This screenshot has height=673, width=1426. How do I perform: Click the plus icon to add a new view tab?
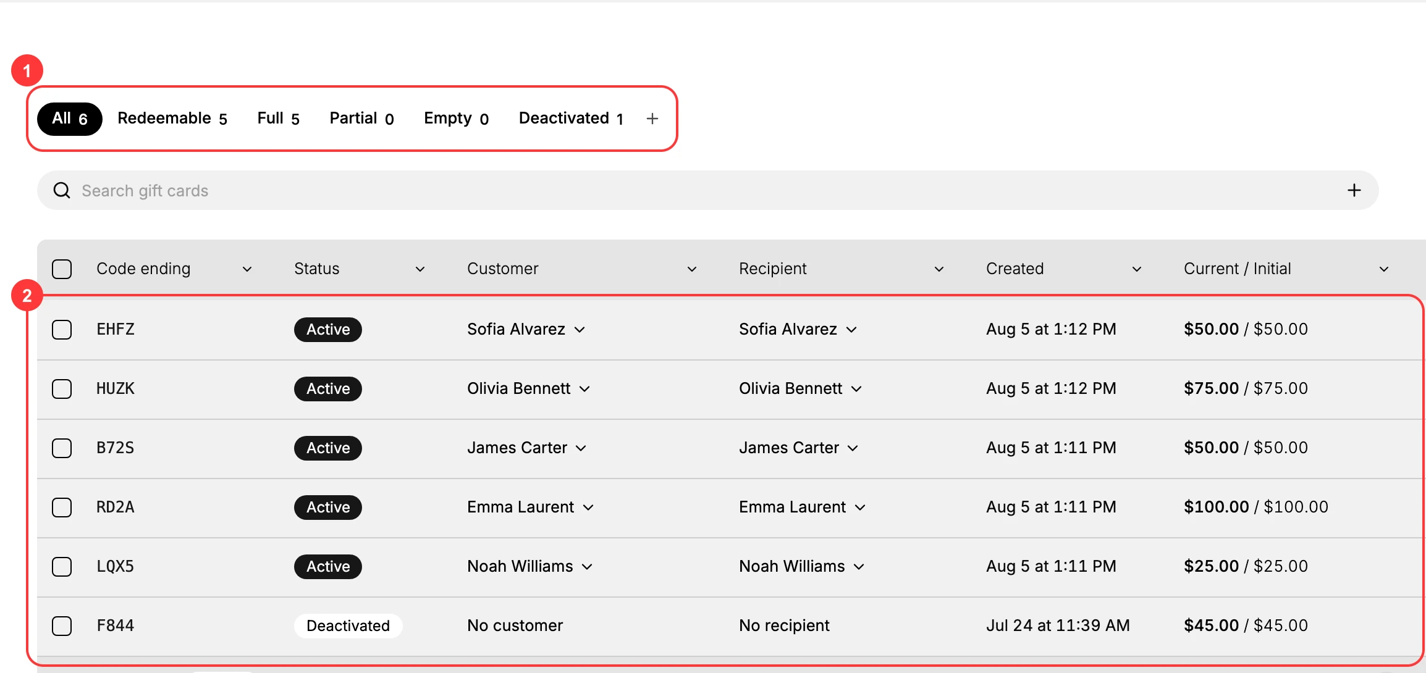tap(652, 119)
